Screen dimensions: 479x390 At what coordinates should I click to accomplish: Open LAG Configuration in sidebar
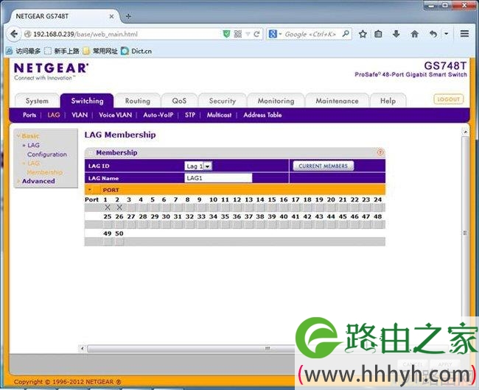(46, 149)
